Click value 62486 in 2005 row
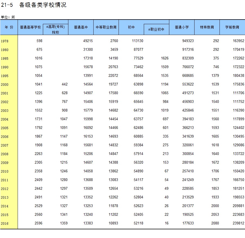This screenshot has width=245, height=238. click(x=138, y=128)
